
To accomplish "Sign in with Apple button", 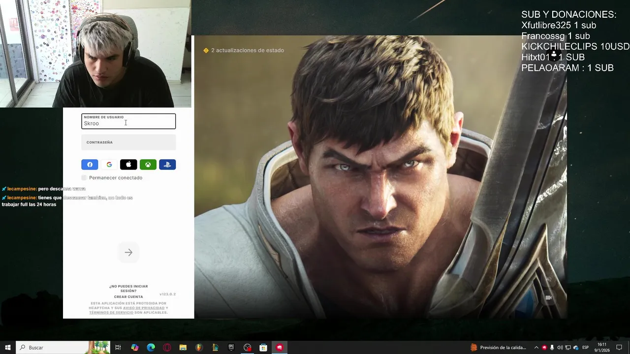I will click(x=128, y=165).
